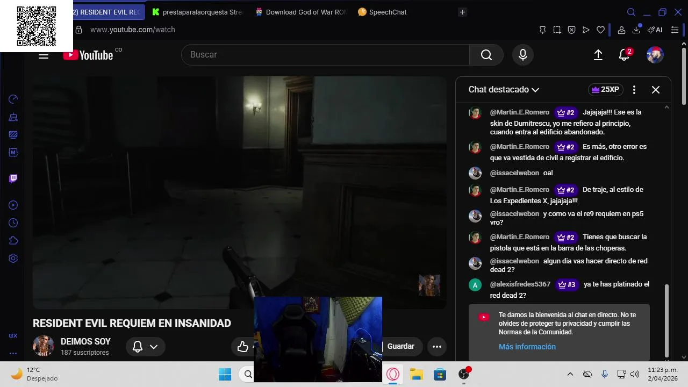Open the channel notification bell dropdown

145,347
